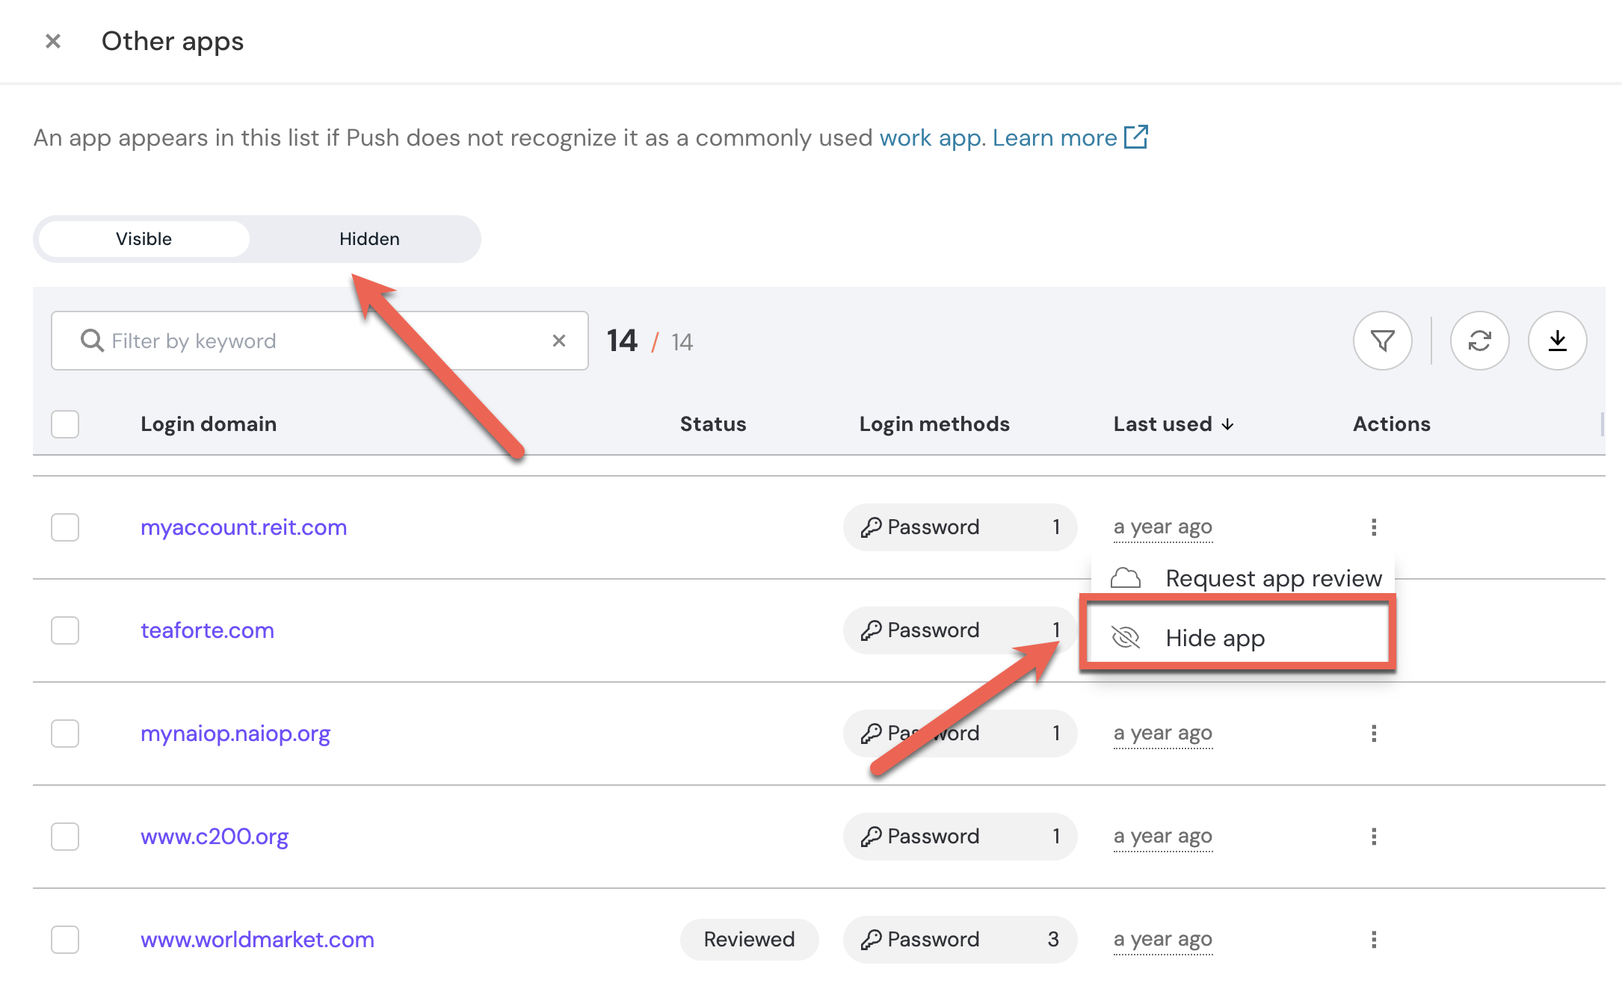Open teaforte.com domain link
Image resolution: width=1622 pixels, height=989 pixels.
click(207, 630)
